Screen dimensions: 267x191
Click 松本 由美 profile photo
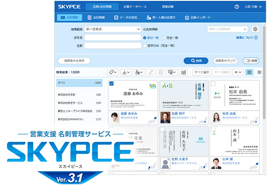tap(216, 118)
